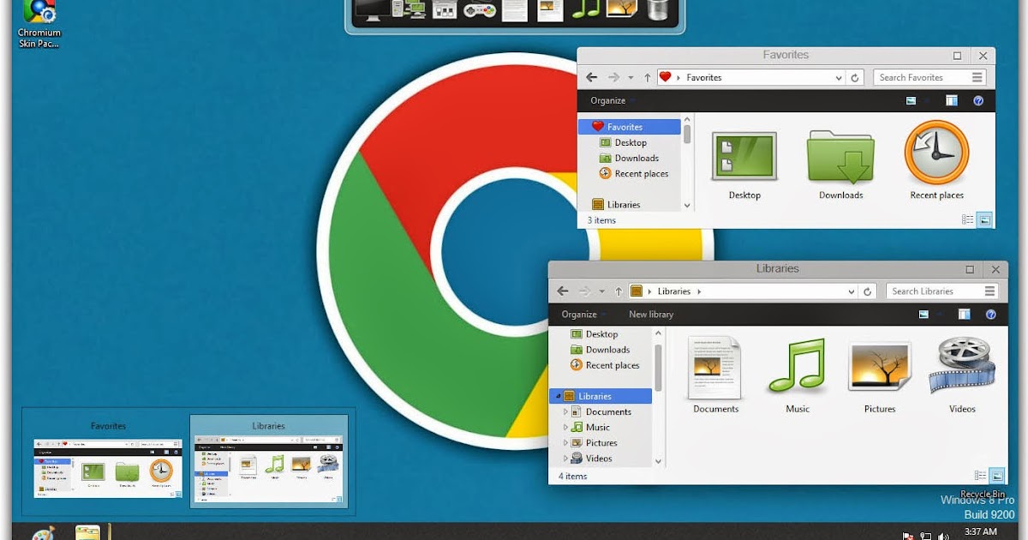Open address history dropdown in Libraries window

[852, 291]
